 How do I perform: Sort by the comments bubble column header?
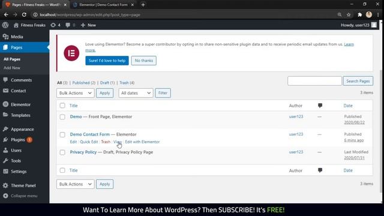[320, 106]
